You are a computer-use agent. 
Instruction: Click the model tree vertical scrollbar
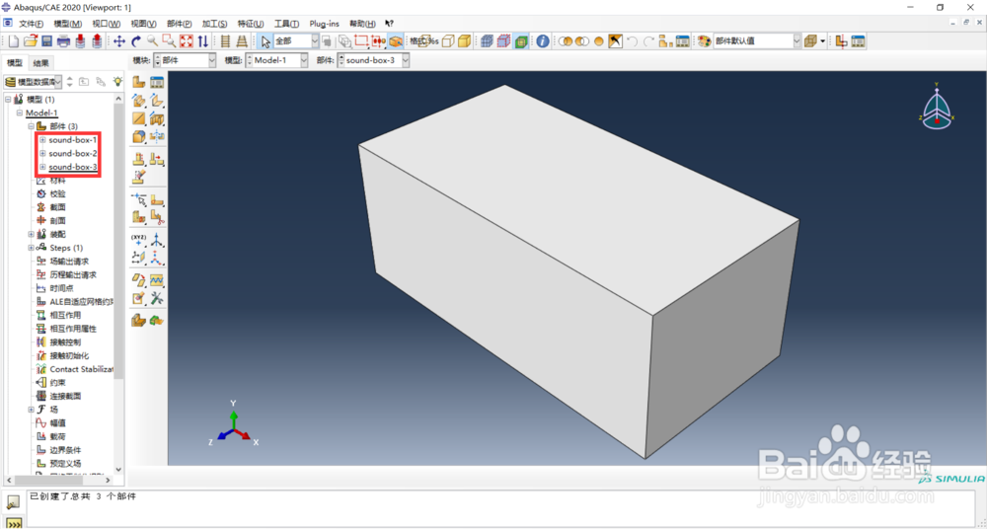pos(118,283)
